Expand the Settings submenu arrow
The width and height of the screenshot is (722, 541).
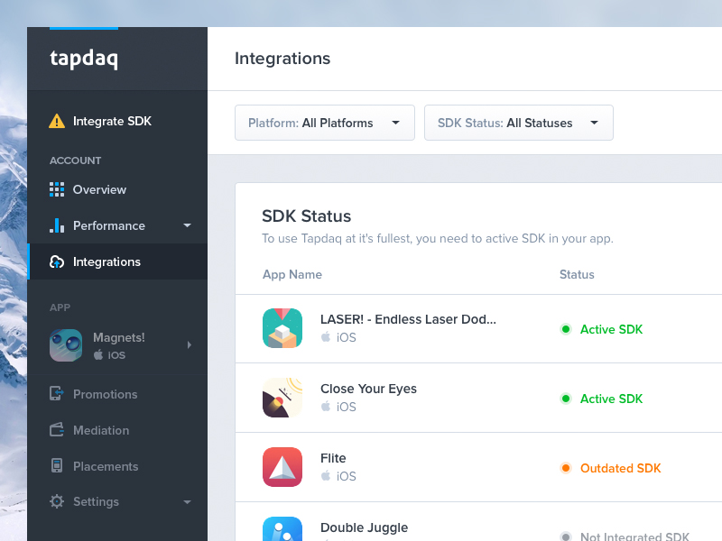point(187,502)
